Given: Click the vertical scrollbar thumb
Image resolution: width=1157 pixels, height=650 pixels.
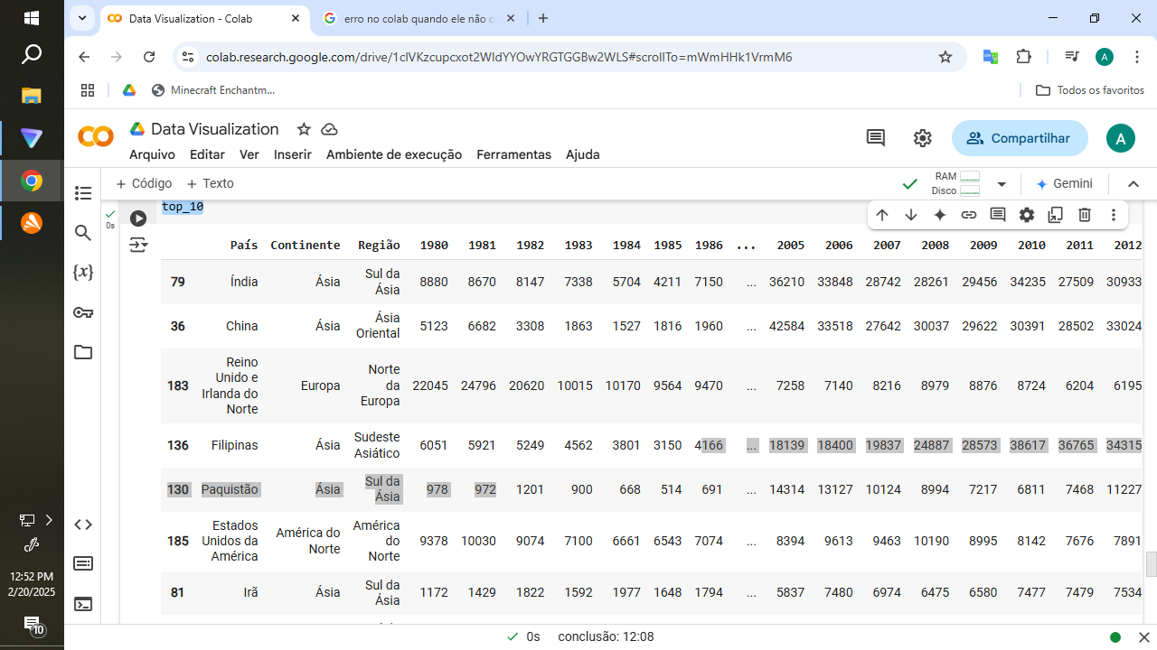Looking at the screenshot, I should click(1151, 564).
